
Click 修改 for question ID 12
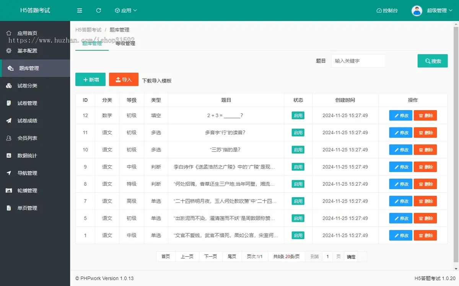pyautogui.click(x=400, y=116)
